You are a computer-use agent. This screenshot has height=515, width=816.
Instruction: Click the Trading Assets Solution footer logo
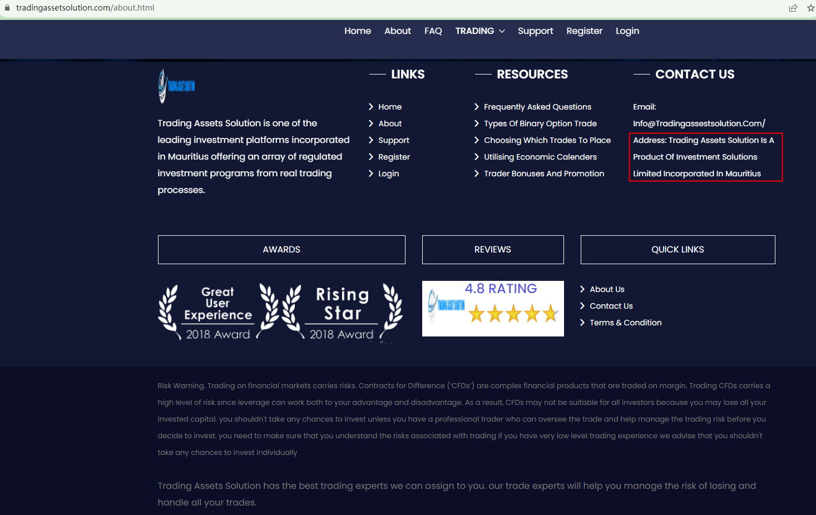coord(176,86)
